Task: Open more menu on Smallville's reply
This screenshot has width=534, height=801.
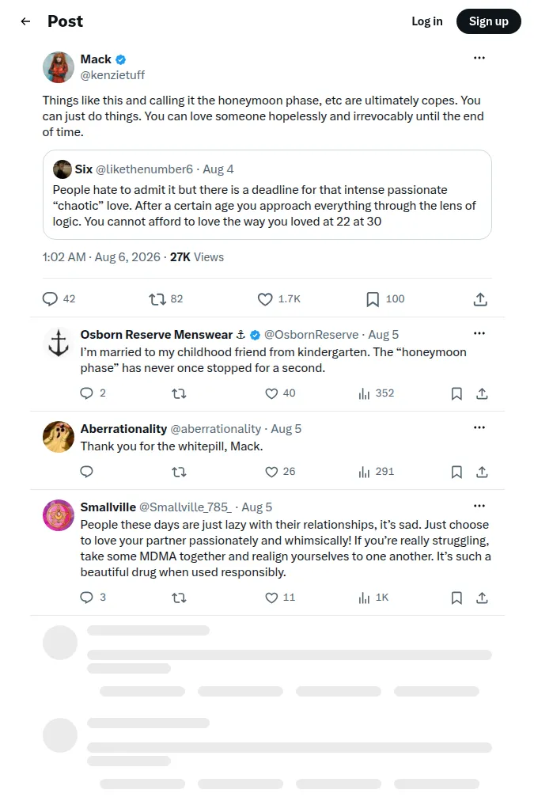Action: pyautogui.click(x=479, y=507)
